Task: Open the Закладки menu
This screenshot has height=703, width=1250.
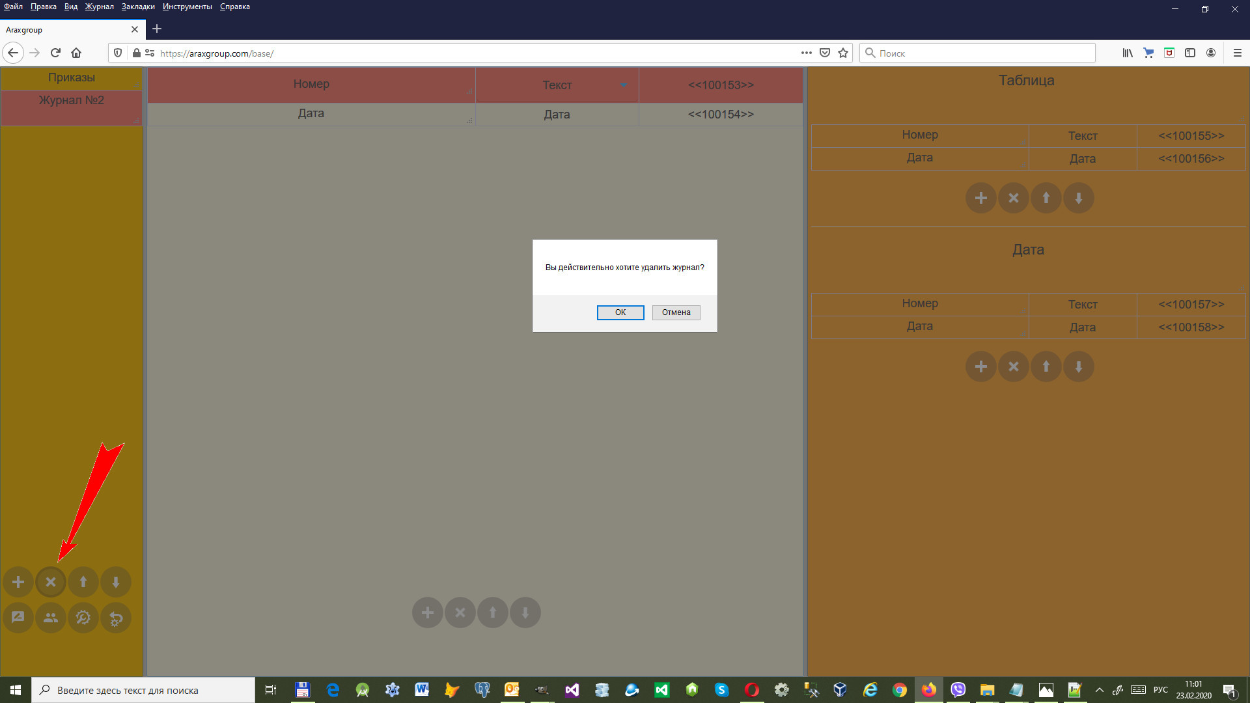Action: click(x=138, y=7)
